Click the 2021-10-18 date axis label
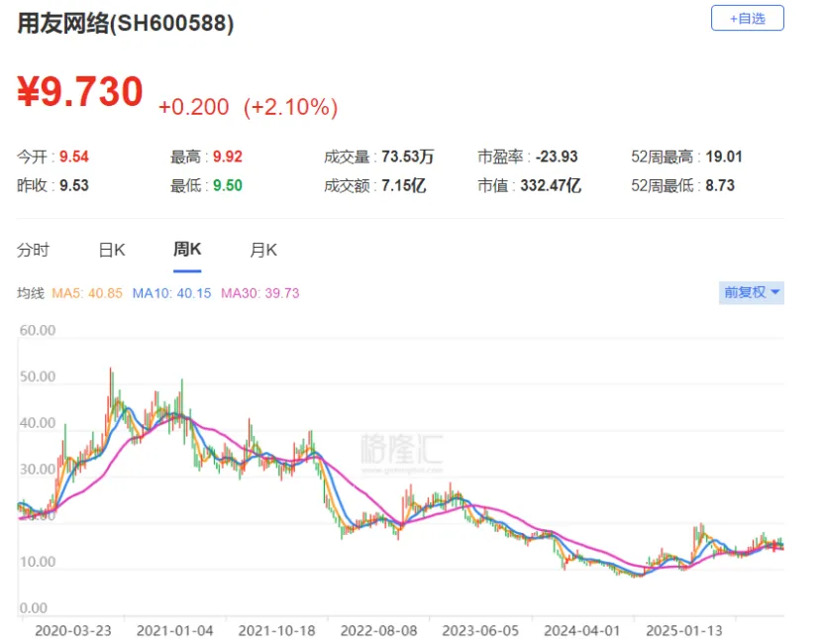 point(276,630)
